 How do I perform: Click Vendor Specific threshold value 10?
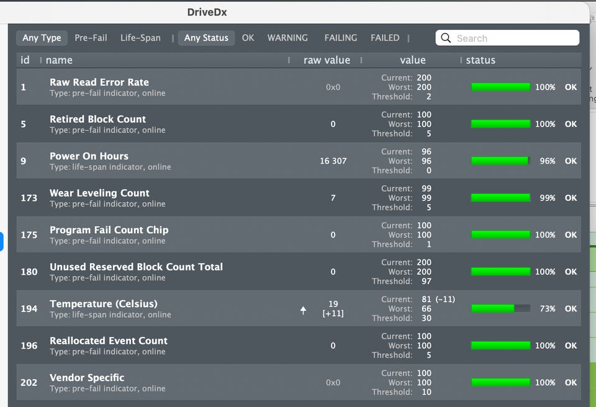(x=427, y=391)
